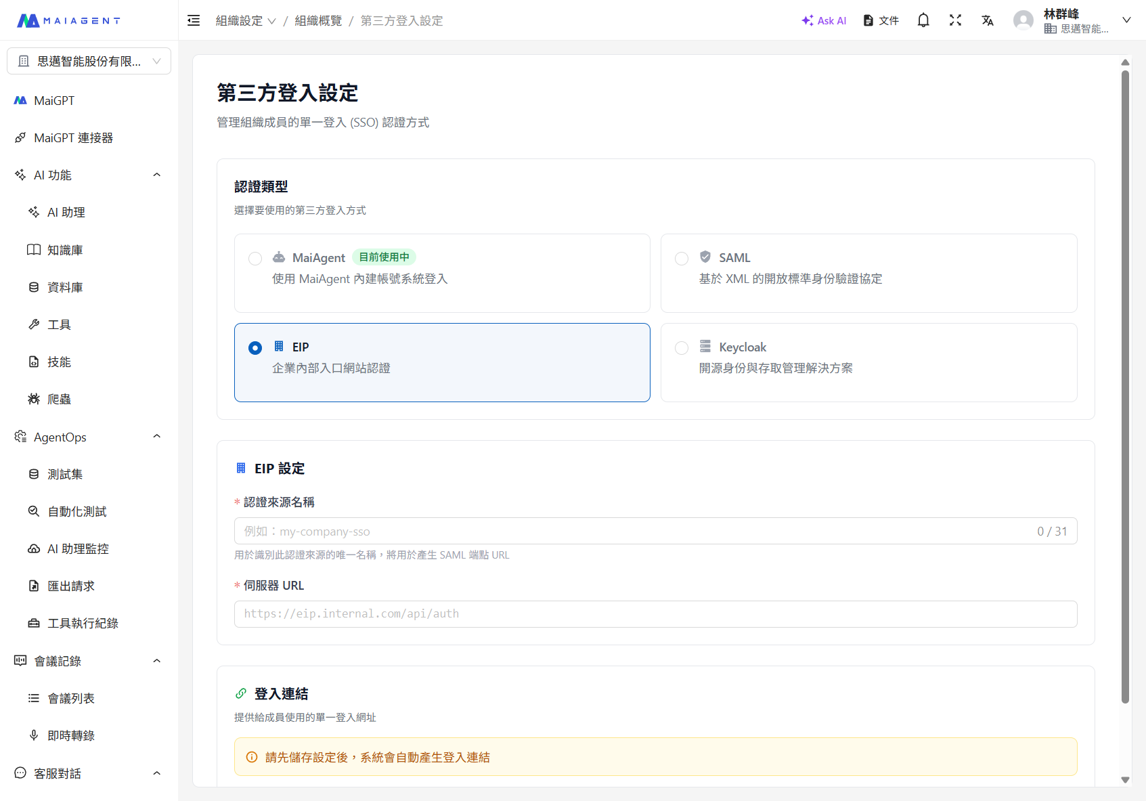Collapse the 會議記錄 sidebar group

157,661
